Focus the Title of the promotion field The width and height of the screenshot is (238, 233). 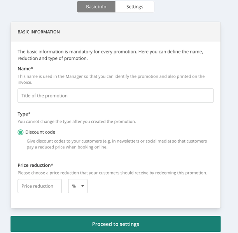coord(115,96)
